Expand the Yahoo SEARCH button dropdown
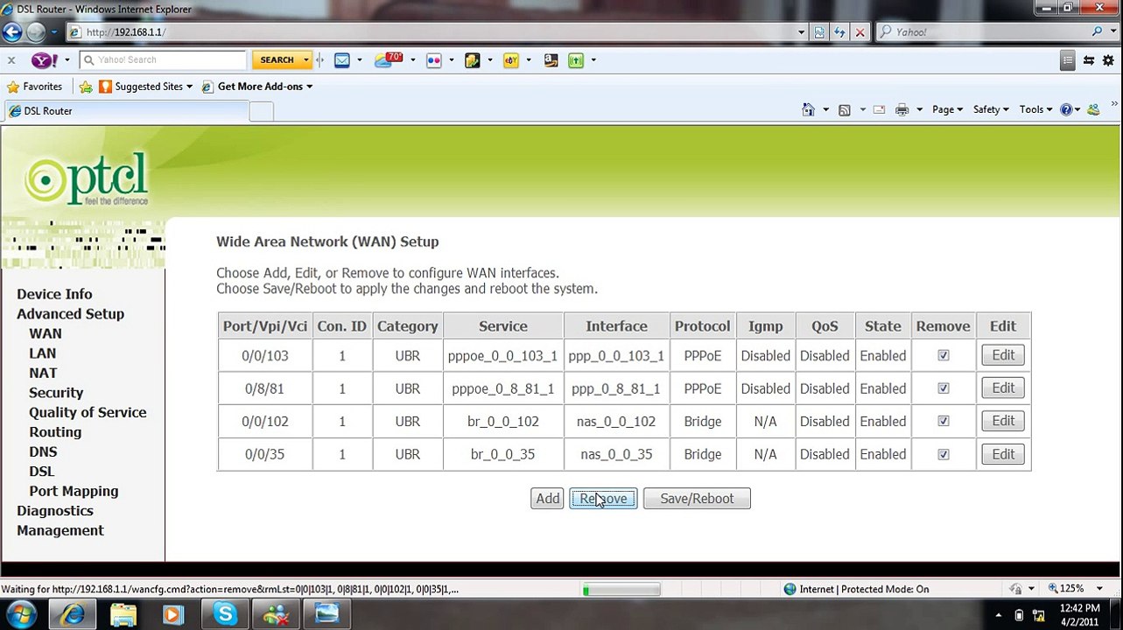 [306, 60]
